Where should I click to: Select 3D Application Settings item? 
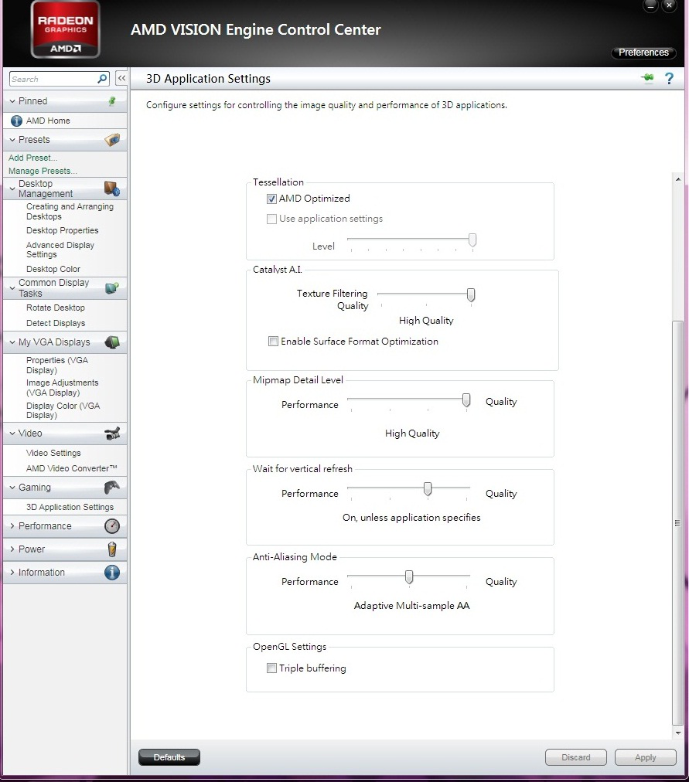click(x=70, y=507)
